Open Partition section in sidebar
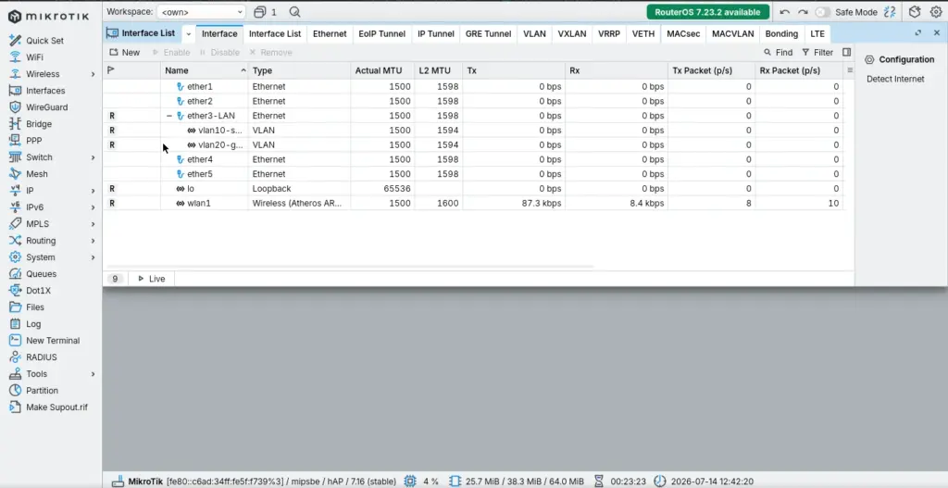 coord(42,391)
